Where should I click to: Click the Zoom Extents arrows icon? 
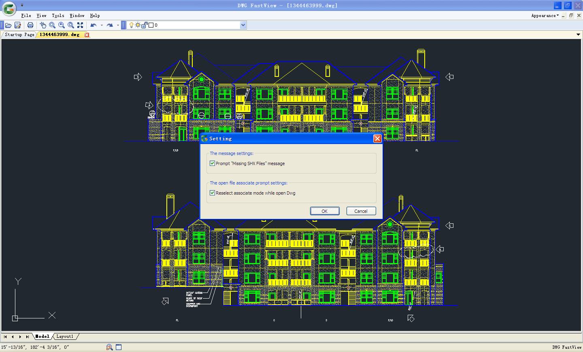(x=80, y=25)
